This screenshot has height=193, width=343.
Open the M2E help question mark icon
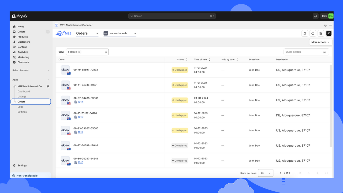313,33
